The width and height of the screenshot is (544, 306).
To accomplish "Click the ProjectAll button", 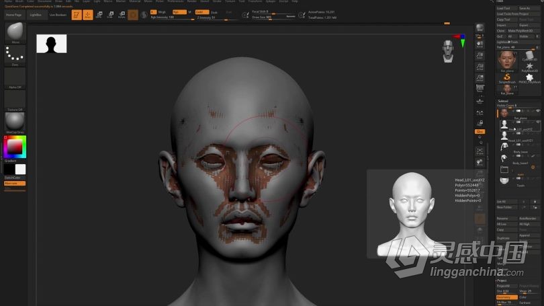I will click(507, 286).
